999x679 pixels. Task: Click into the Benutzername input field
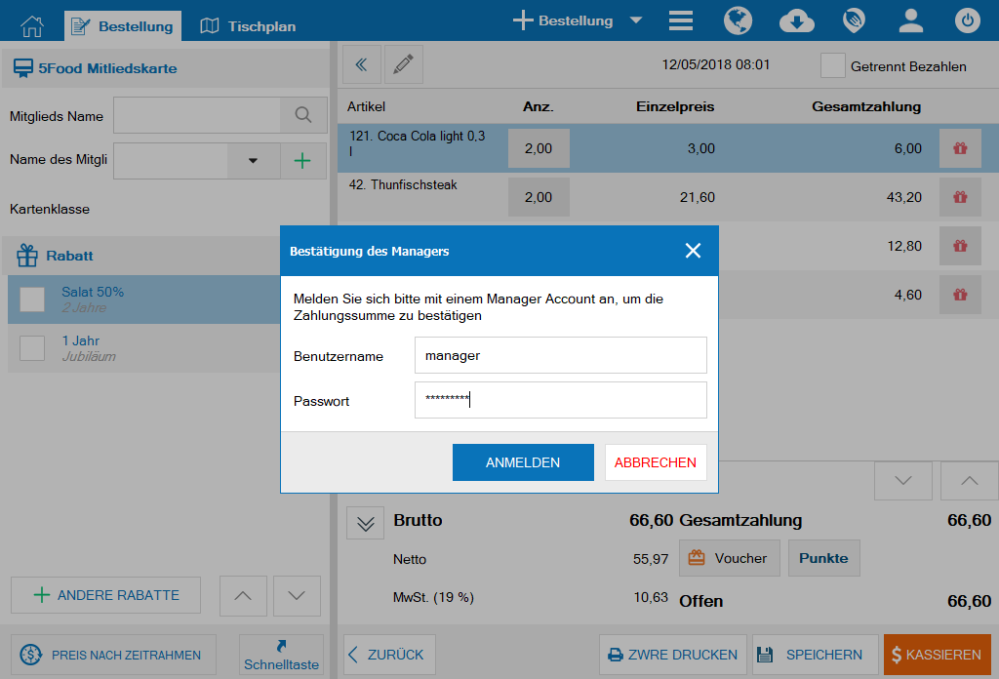pos(560,356)
